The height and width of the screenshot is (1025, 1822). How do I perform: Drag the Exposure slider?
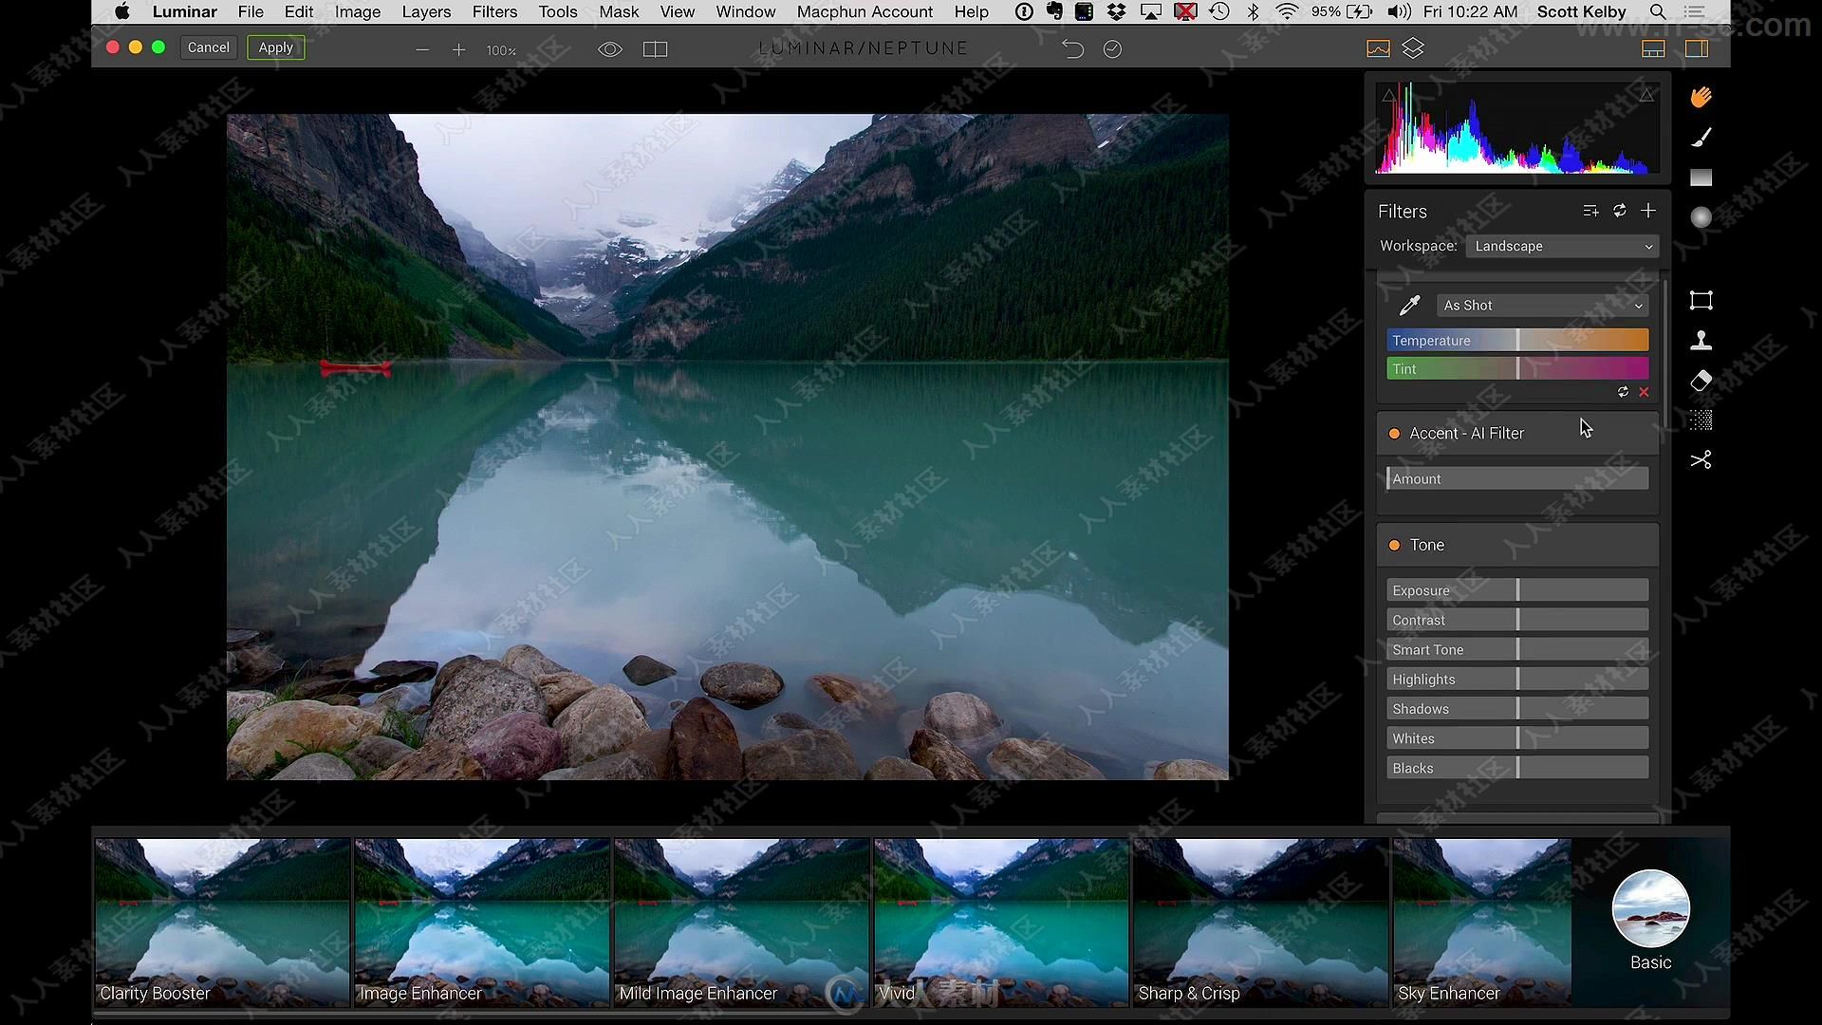coord(1518,589)
